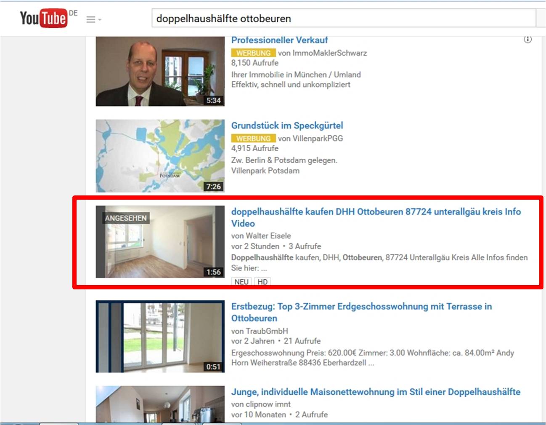The image size is (546, 425).
Task: Click thumbnail of Professioneller Verkauf video
Action: click(x=160, y=71)
